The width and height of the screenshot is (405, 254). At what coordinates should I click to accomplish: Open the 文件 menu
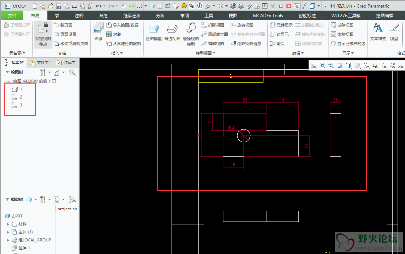(12, 16)
